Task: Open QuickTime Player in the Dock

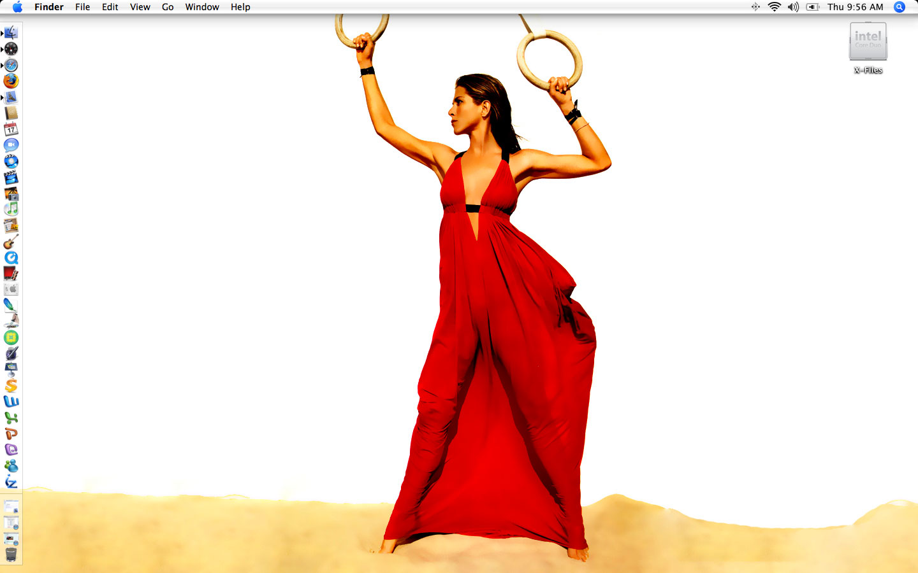Action: click(x=11, y=257)
